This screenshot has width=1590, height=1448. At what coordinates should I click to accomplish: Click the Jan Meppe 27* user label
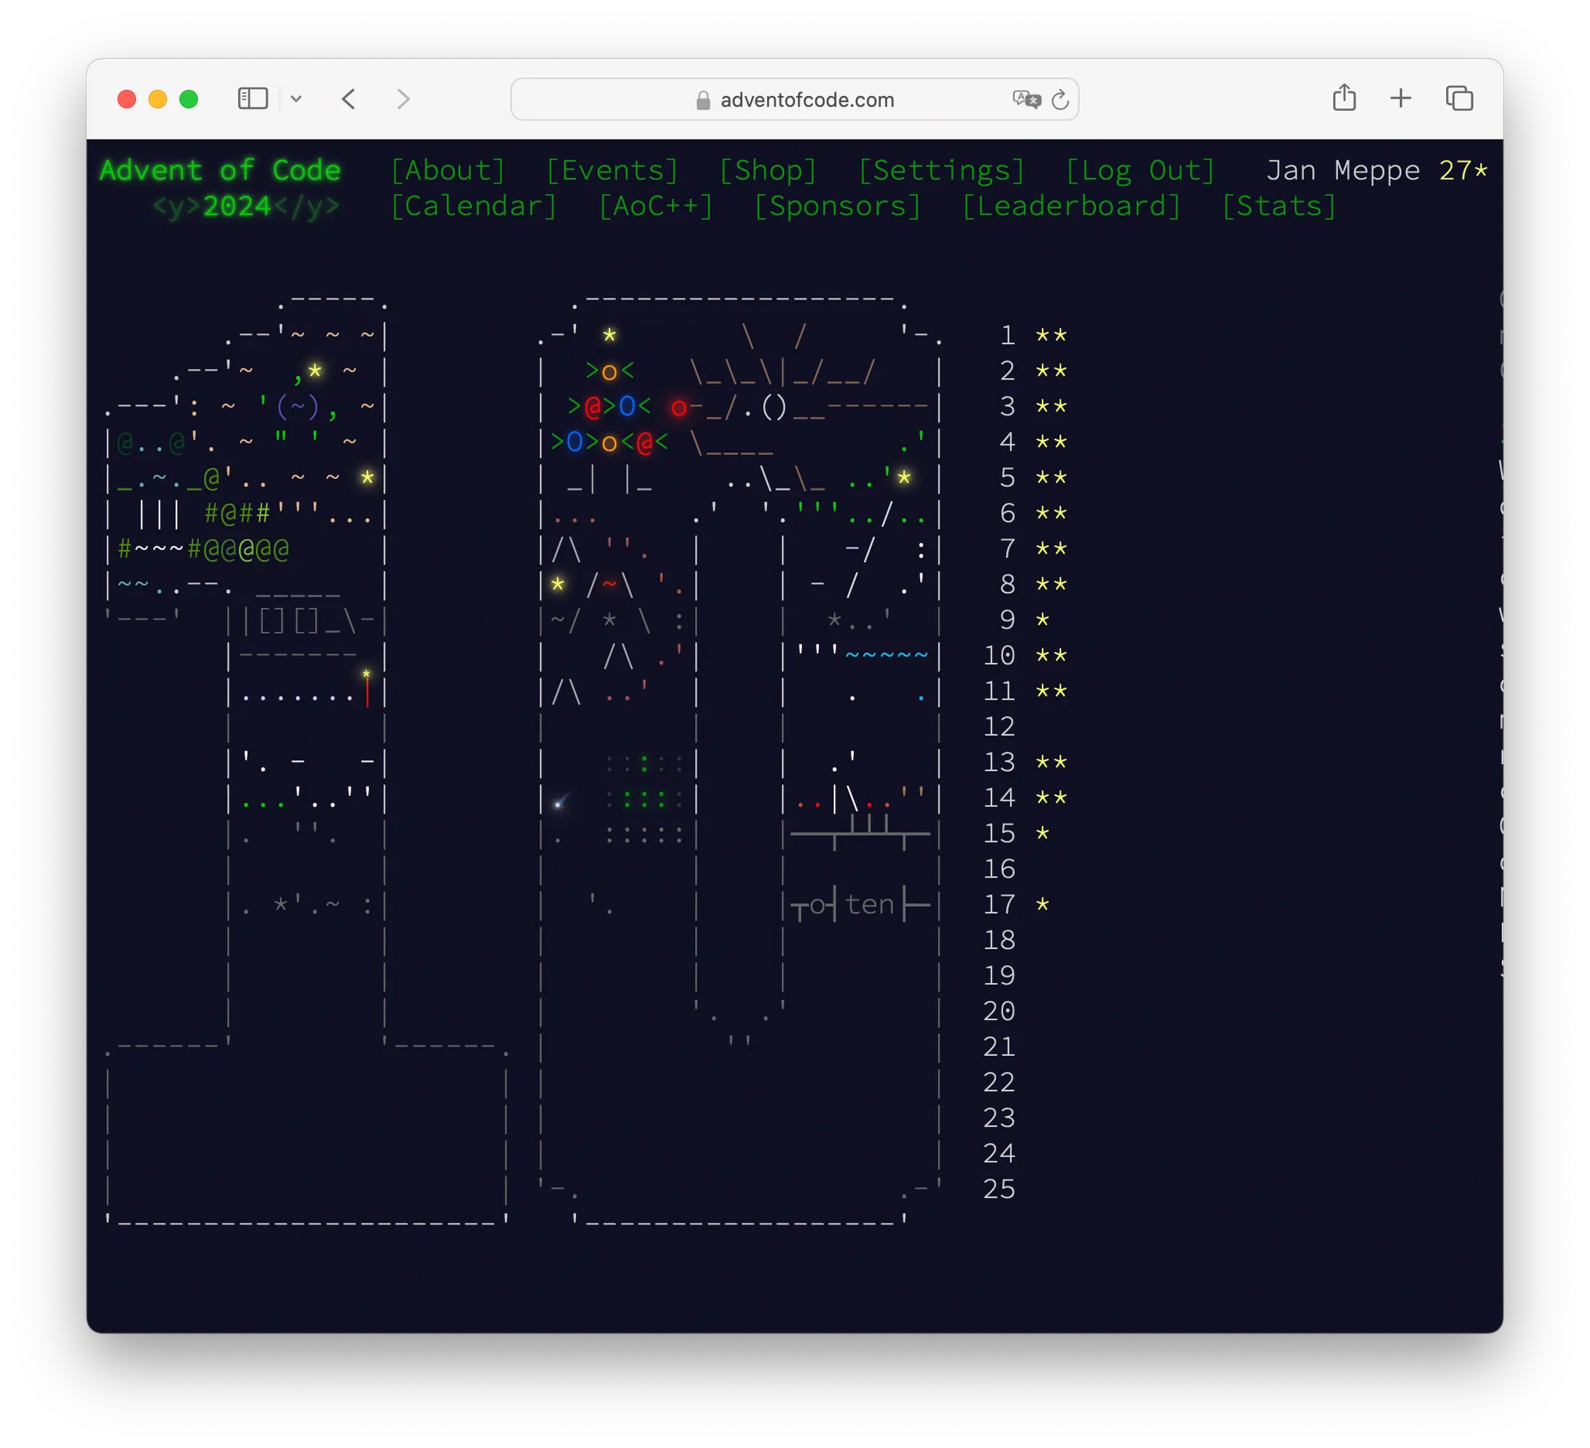(1376, 170)
